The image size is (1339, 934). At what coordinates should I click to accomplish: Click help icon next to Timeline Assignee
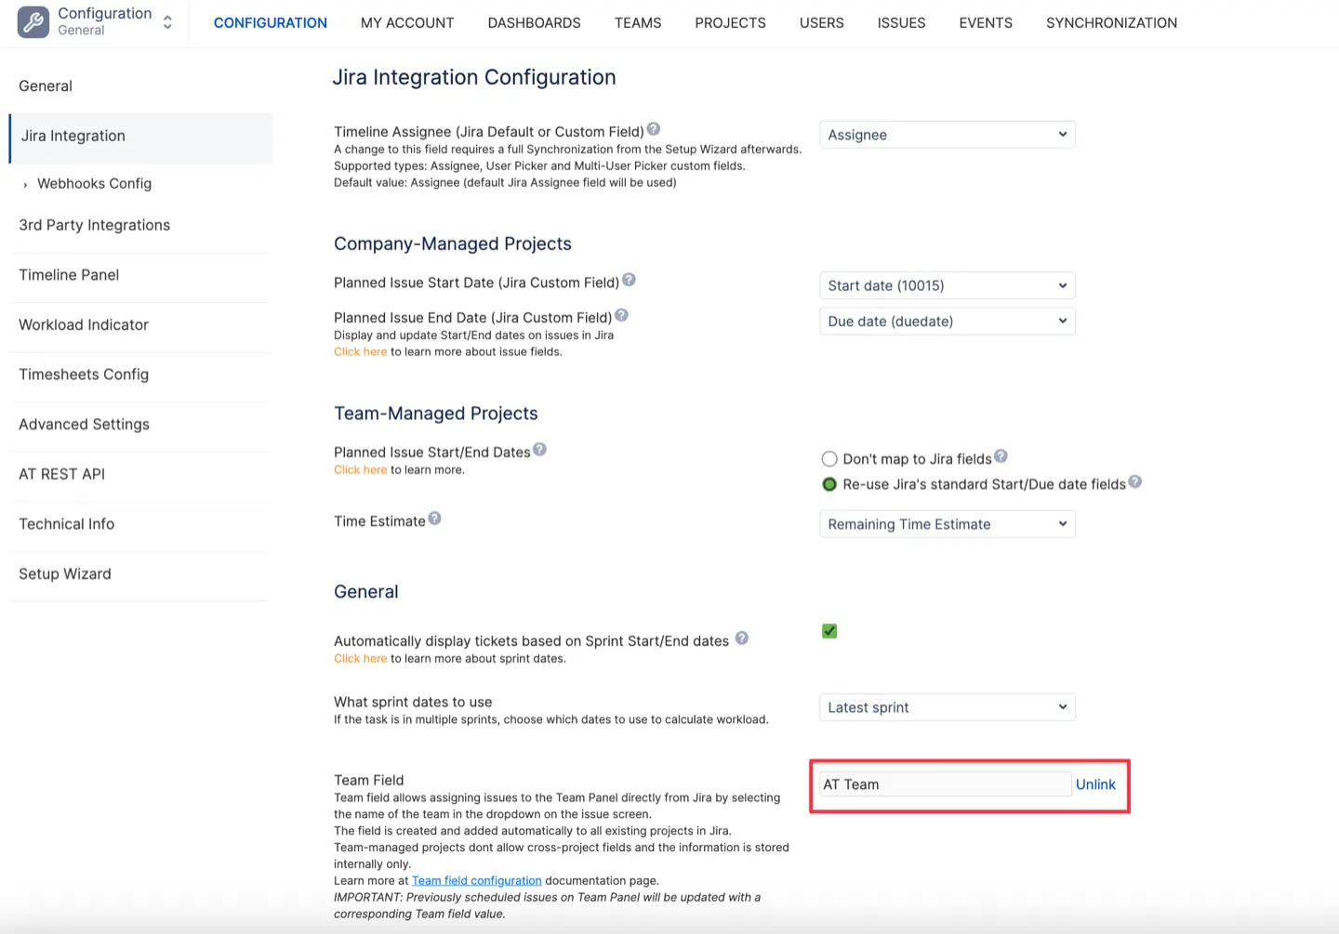[654, 129]
